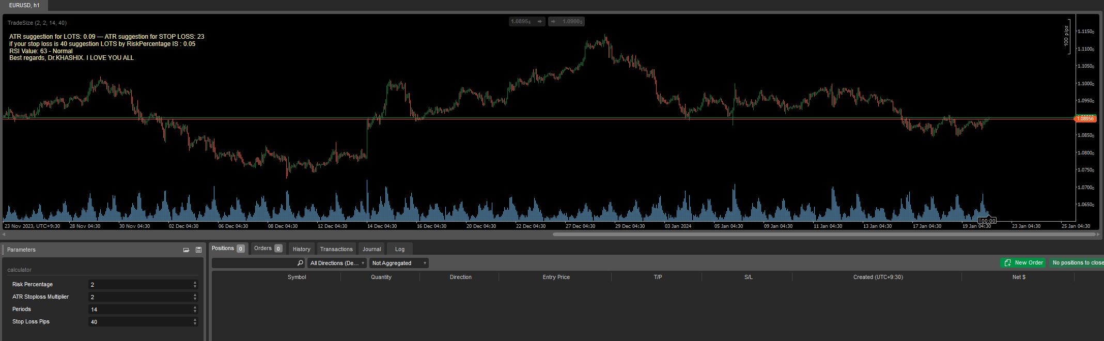Switch to the Orders tab
The image size is (1104, 341).
(x=268, y=249)
